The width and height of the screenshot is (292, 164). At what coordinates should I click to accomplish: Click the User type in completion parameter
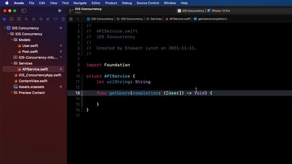pyautogui.click(x=173, y=93)
